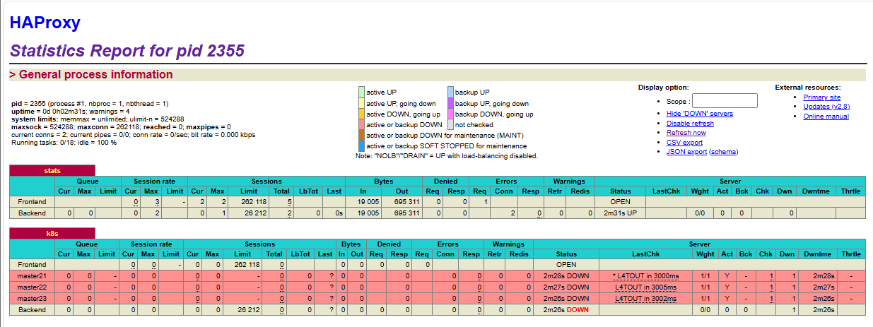The height and width of the screenshot is (327, 873).
Task: Click the '2m31s UP' status cell
Action: (x=620, y=213)
